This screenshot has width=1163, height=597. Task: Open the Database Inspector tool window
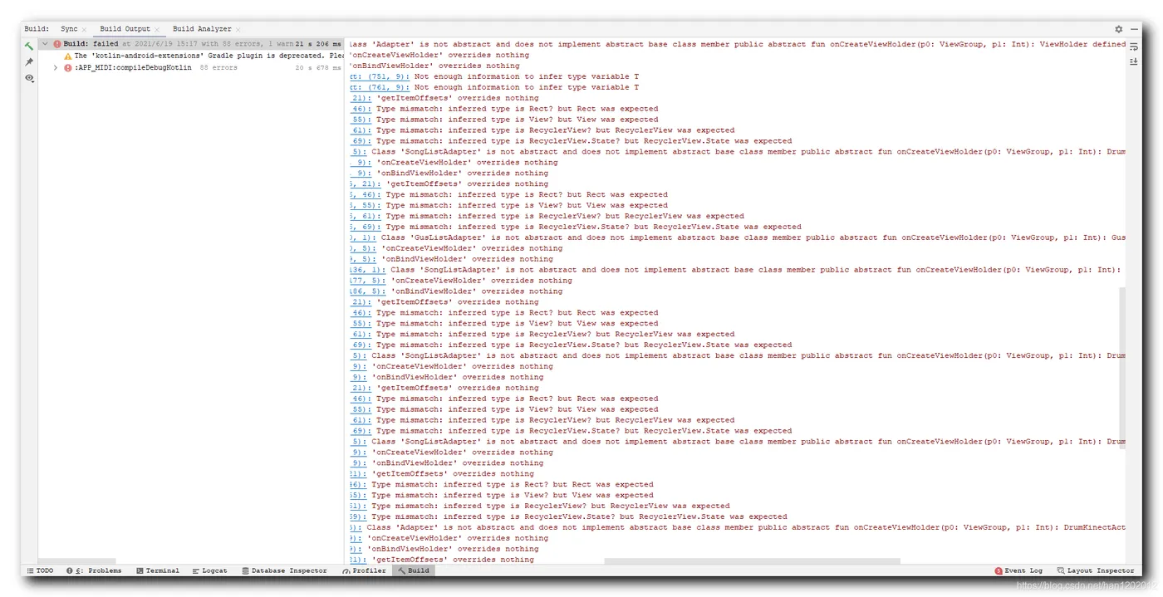point(284,570)
